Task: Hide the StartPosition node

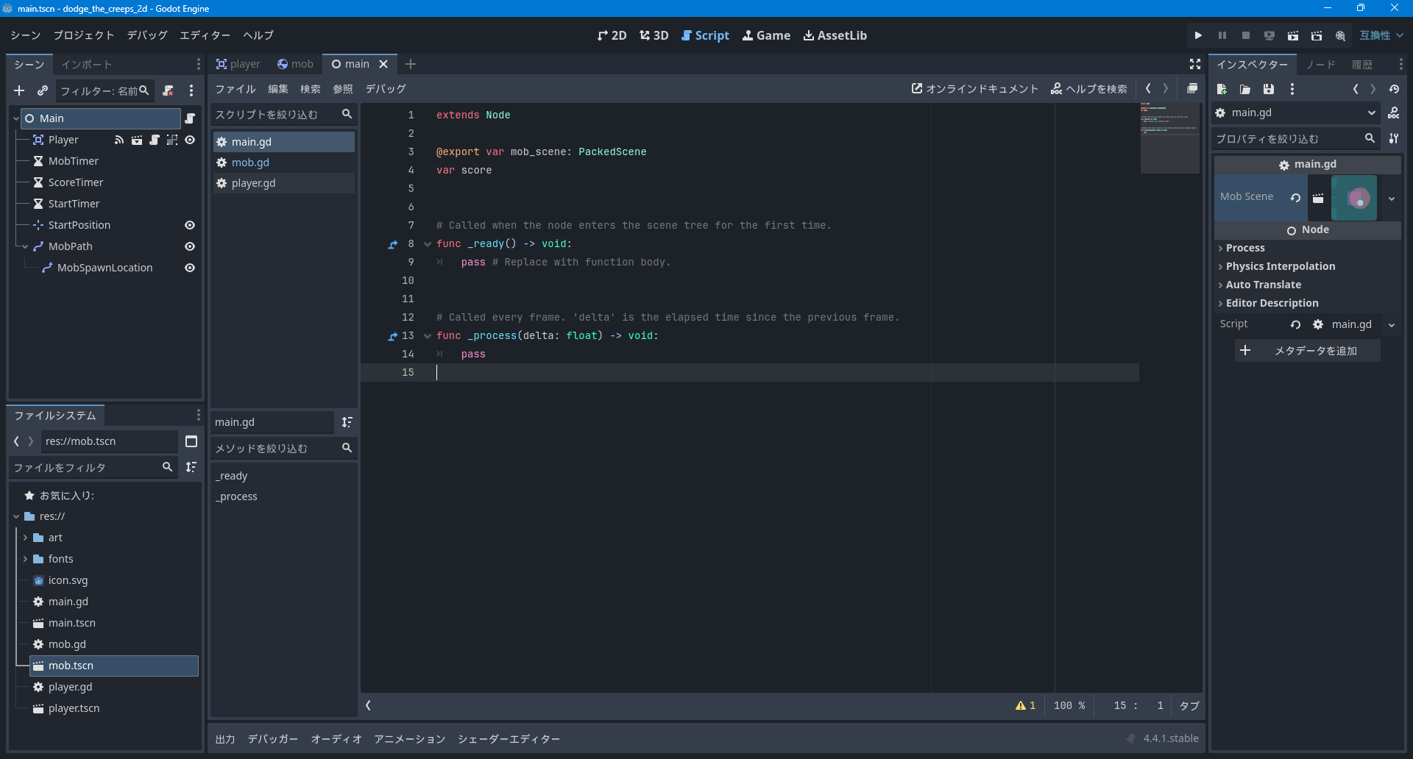Action: coord(190,225)
